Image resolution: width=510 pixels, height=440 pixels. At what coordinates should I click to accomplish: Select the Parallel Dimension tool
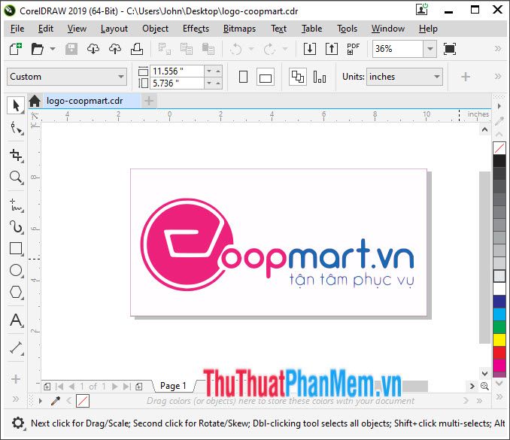(x=16, y=348)
